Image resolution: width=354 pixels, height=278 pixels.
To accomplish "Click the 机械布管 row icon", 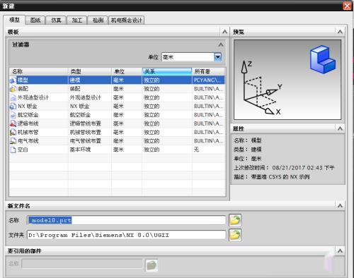I will 13,132.
